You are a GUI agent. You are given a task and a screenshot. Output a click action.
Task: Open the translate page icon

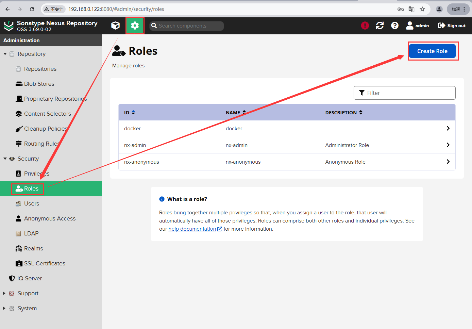pyautogui.click(x=411, y=9)
